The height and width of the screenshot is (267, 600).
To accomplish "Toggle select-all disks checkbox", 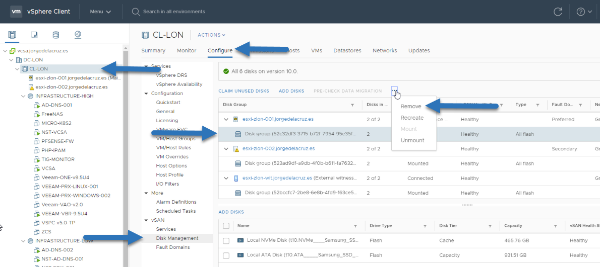I will click(x=226, y=226).
